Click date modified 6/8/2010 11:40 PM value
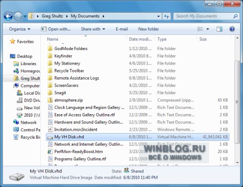This screenshot has height=187, width=243. click(x=140, y=177)
